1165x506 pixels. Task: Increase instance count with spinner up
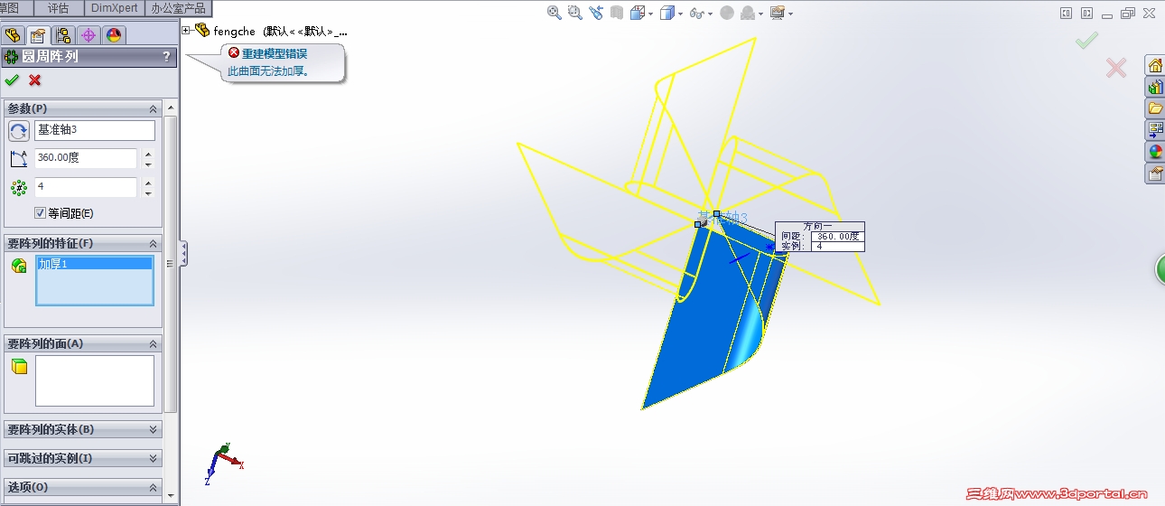(x=148, y=183)
